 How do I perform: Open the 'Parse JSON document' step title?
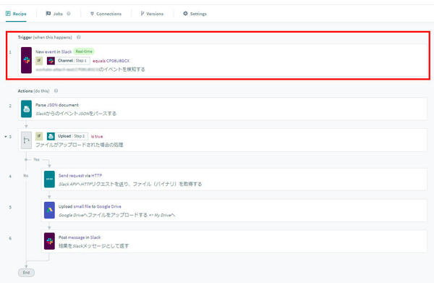tap(57, 105)
